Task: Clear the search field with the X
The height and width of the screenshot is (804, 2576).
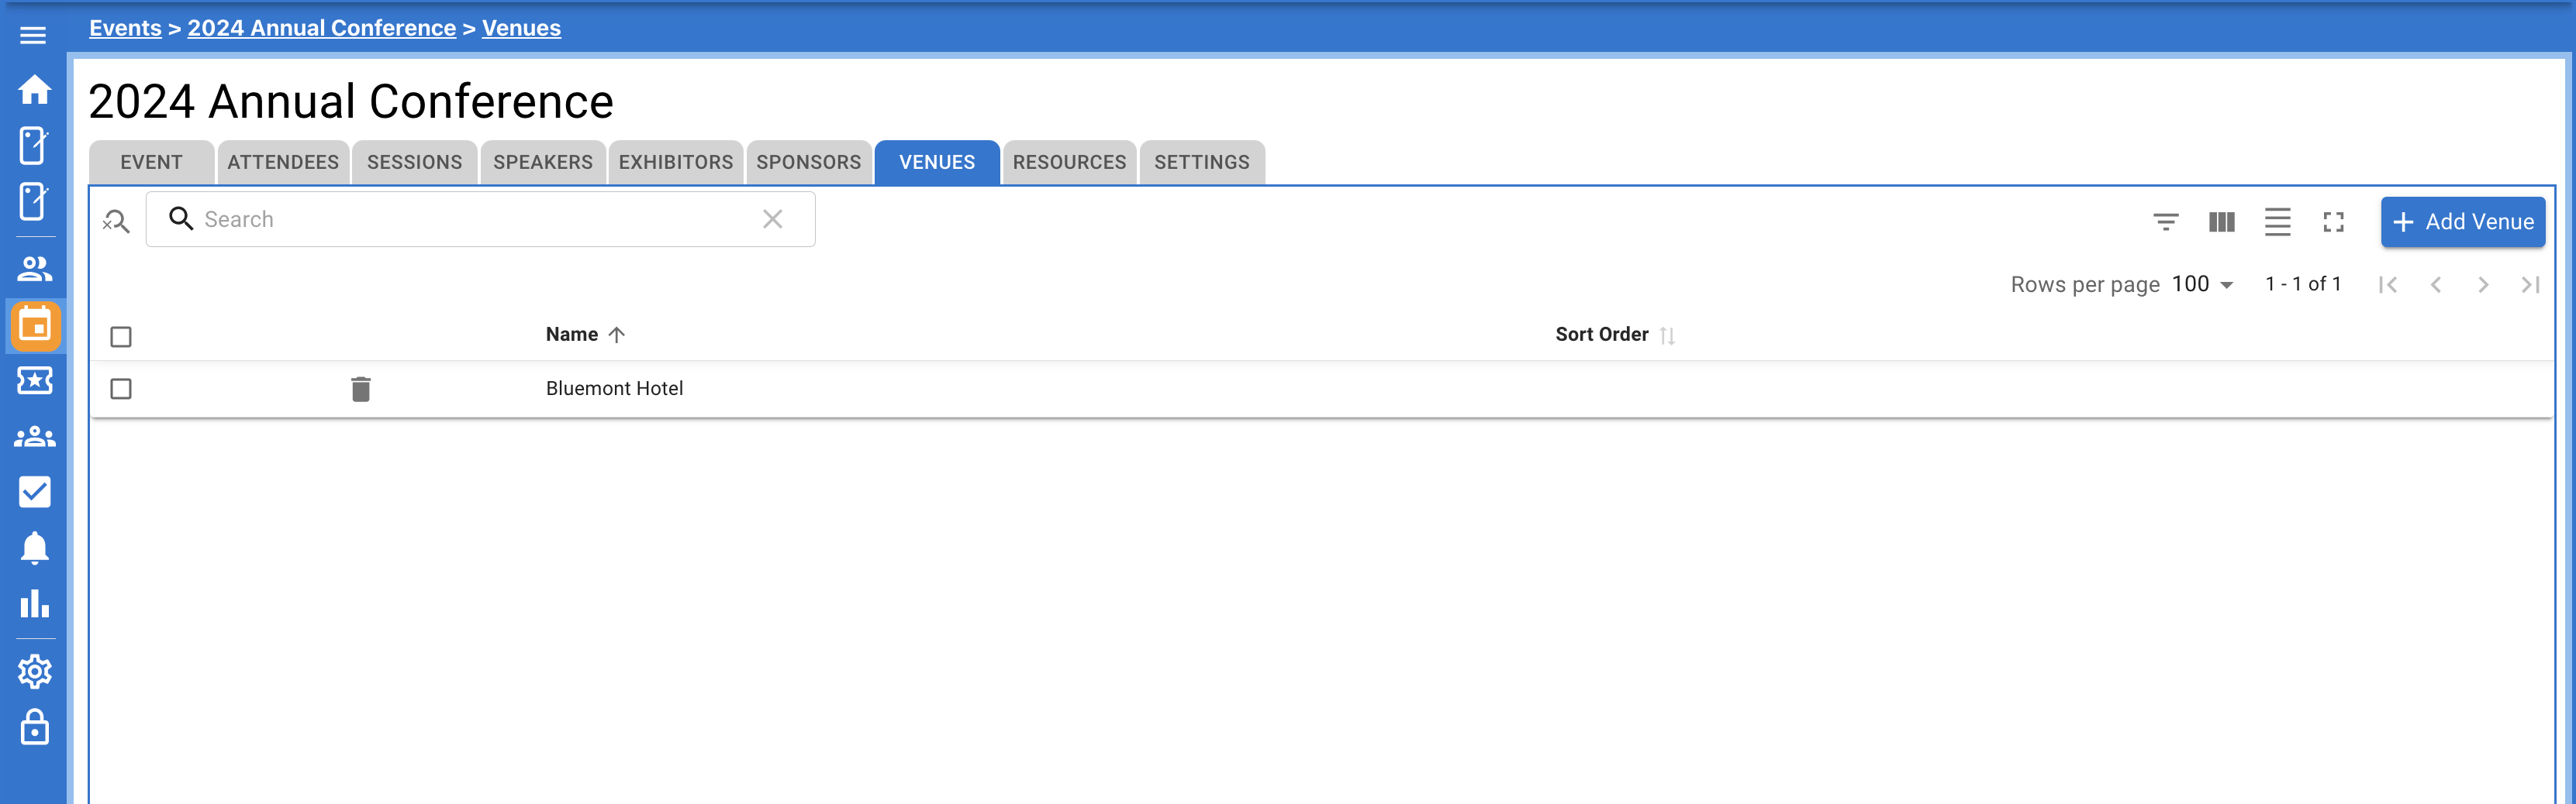Action: coord(772,218)
